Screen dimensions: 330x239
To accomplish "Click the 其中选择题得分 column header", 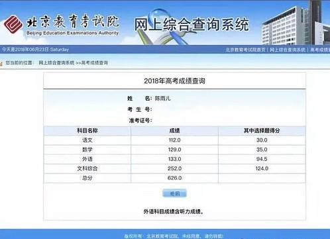I will tap(262, 130).
